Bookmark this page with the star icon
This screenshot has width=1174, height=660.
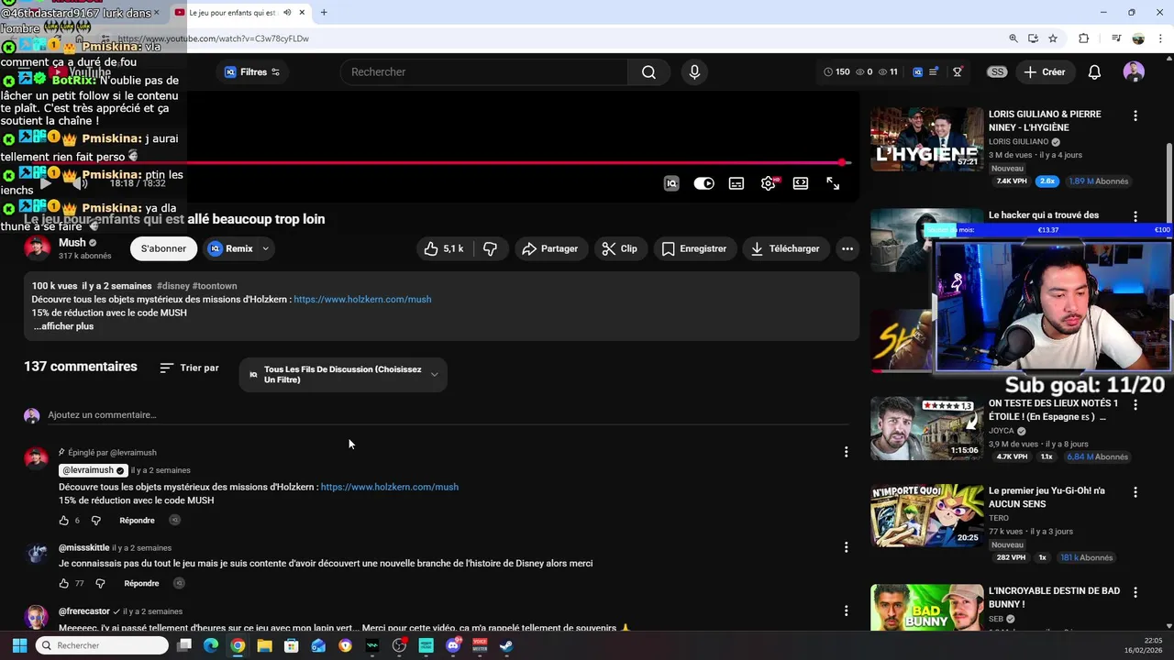point(1053,38)
